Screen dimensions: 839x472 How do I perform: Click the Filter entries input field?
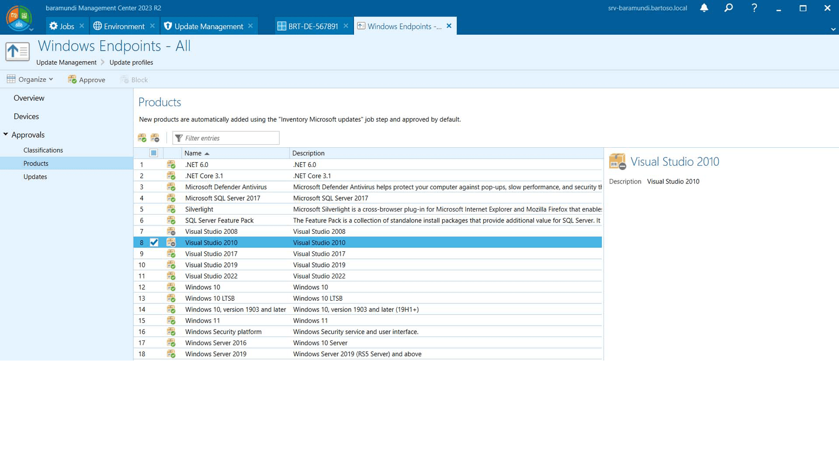coord(226,138)
